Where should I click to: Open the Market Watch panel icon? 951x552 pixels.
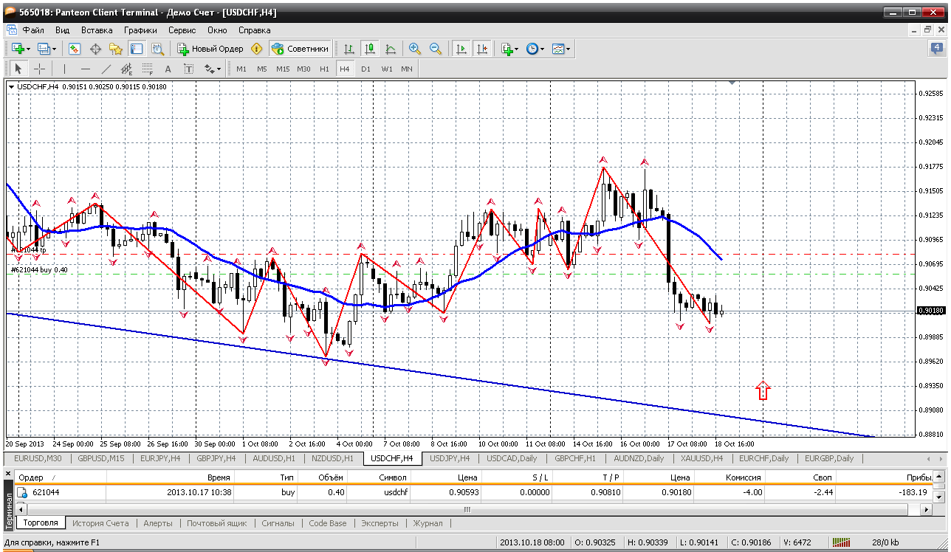pyautogui.click(x=75, y=49)
